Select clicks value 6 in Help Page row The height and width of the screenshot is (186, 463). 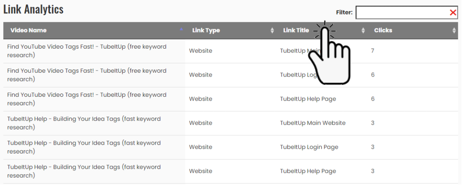click(x=373, y=99)
